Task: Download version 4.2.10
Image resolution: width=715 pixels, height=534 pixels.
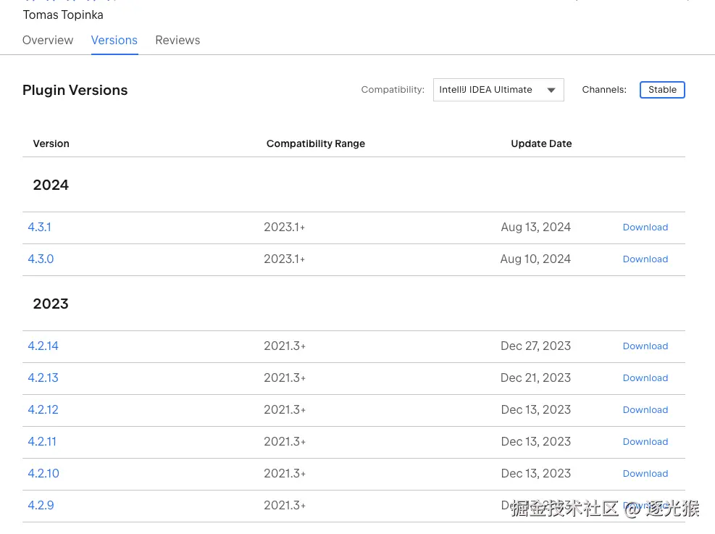Action: [x=645, y=475]
